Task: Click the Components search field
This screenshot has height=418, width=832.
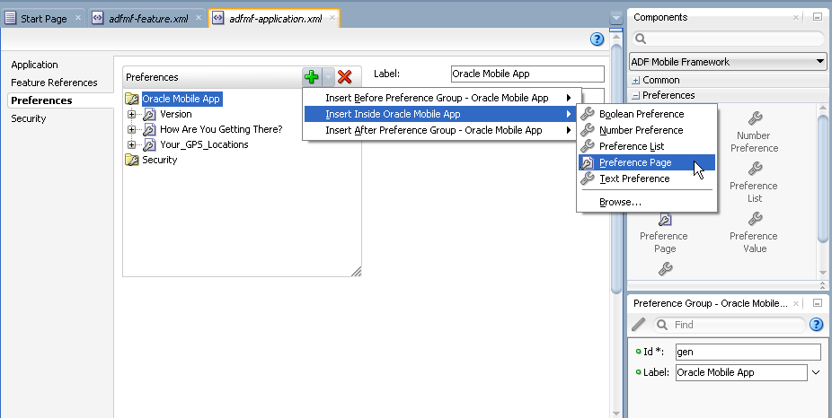Action: [x=728, y=39]
